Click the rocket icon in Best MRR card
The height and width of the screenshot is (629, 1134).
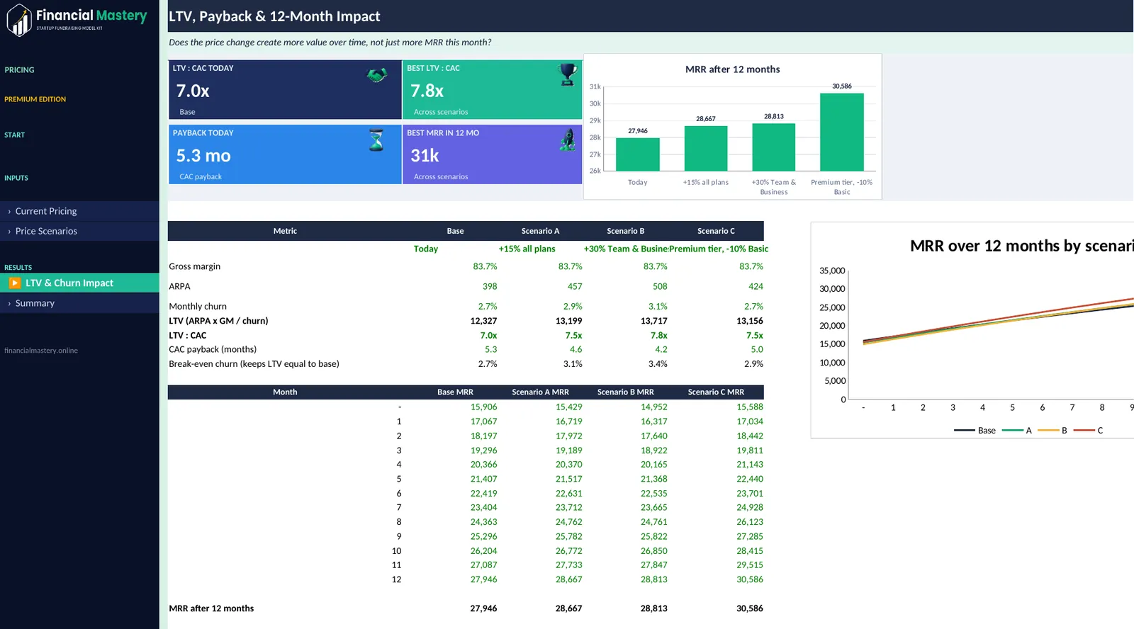pos(568,140)
